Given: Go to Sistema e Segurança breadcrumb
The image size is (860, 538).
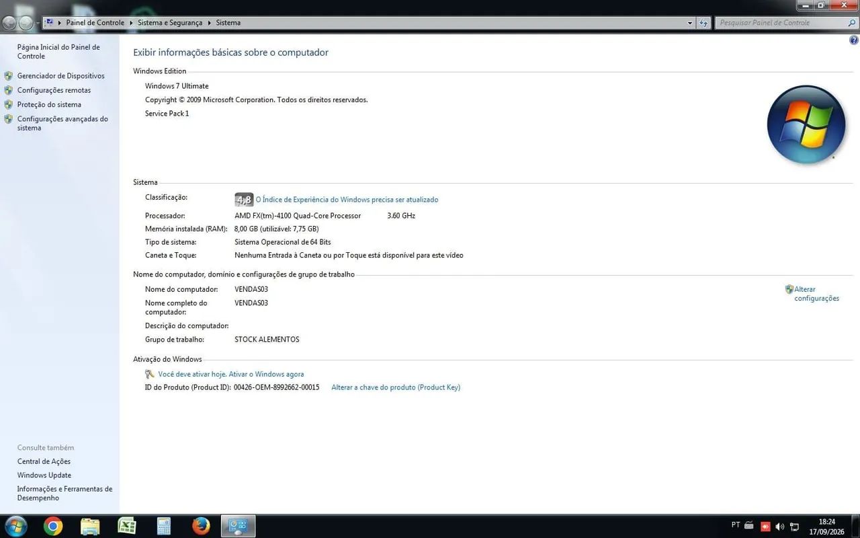Looking at the screenshot, I should click(x=170, y=23).
